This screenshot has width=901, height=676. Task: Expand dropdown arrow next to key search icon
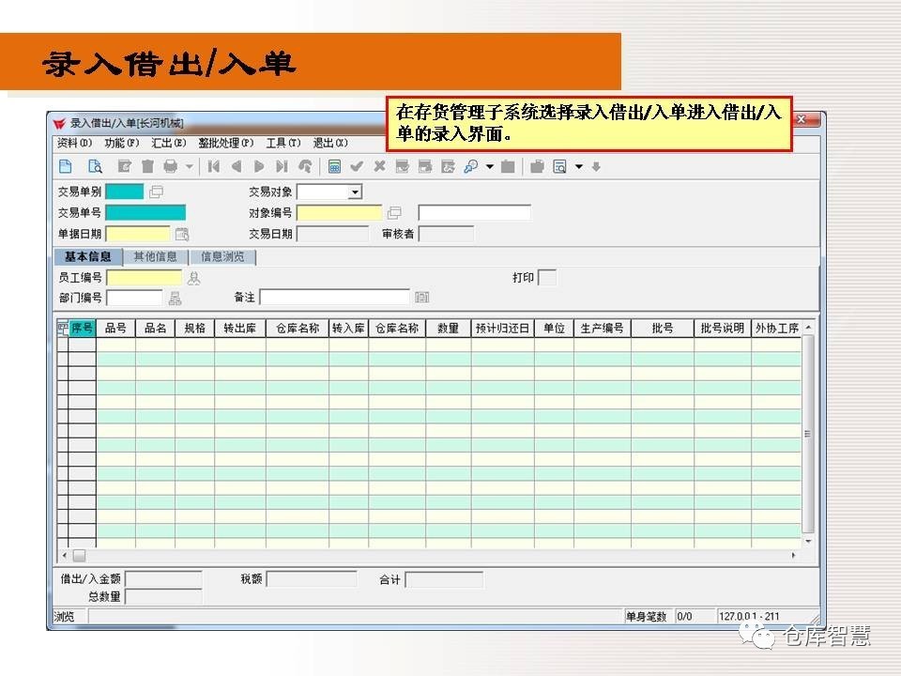tap(489, 167)
